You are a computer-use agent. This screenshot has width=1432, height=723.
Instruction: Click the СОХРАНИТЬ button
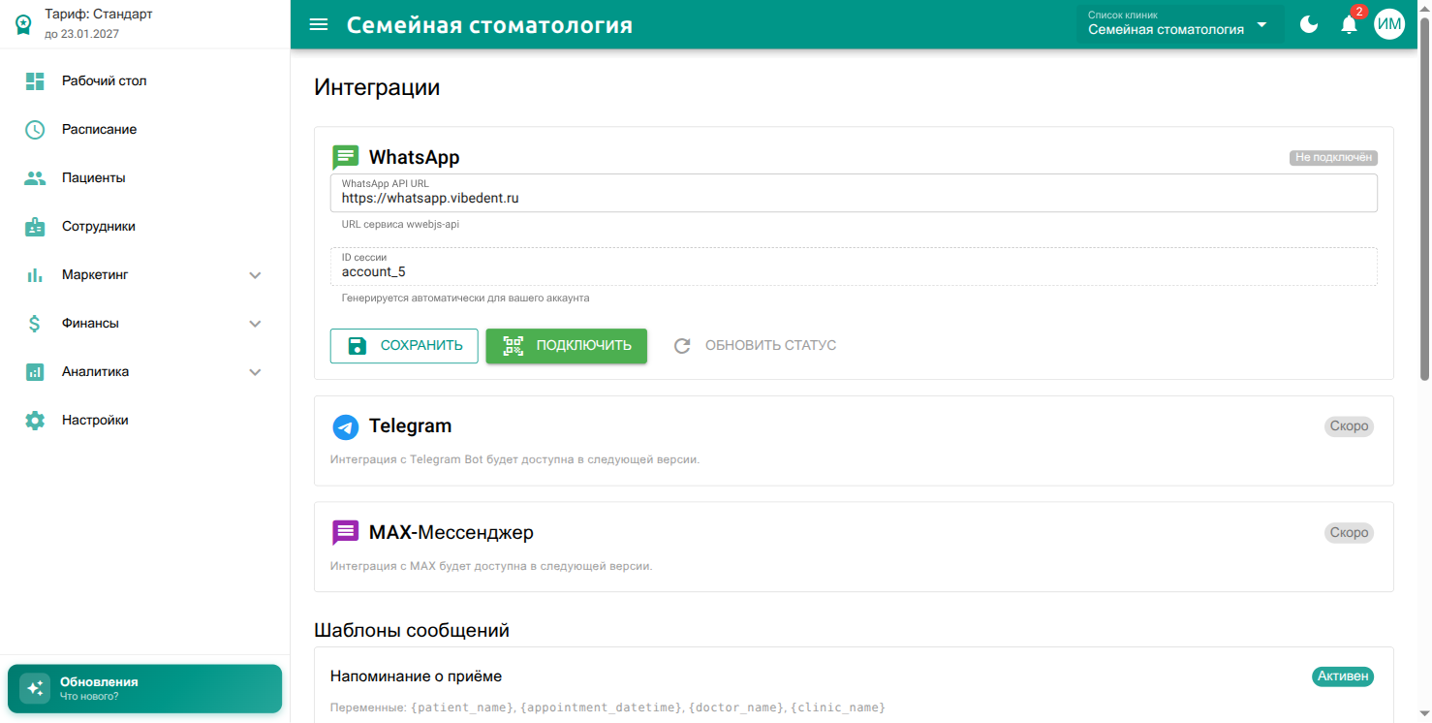[404, 345]
